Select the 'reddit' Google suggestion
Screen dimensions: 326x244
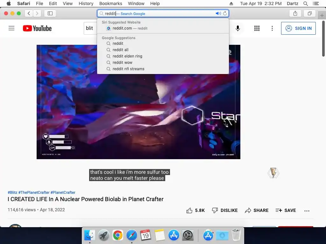[163, 43]
